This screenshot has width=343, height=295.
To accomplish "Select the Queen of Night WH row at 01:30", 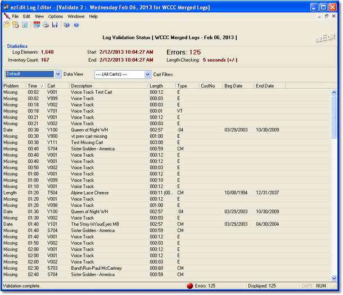I will tap(166, 211).
